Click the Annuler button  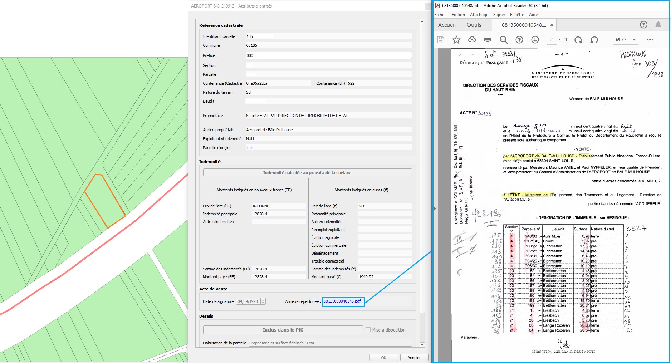[414, 358]
